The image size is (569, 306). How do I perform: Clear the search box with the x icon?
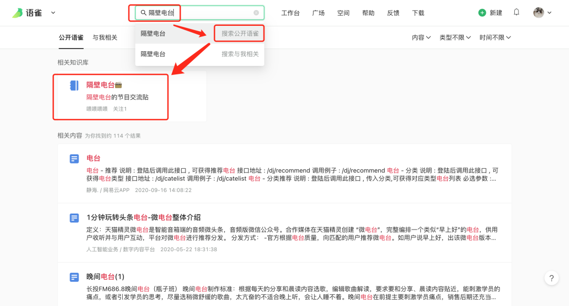256,13
